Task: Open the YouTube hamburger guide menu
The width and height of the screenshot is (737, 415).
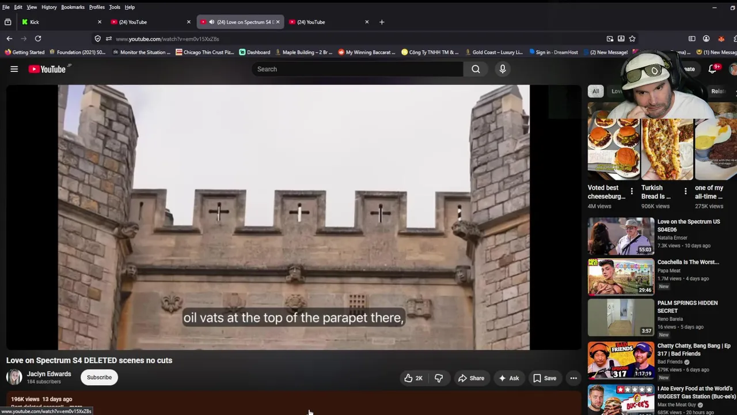Action: click(x=14, y=69)
